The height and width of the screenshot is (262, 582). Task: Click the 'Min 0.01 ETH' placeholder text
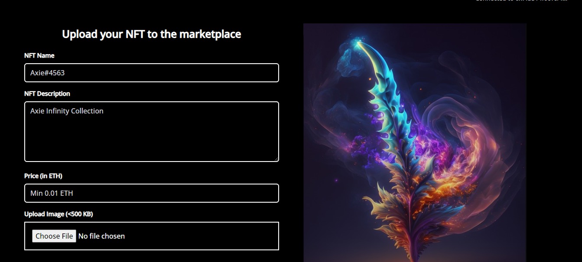pos(52,193)
